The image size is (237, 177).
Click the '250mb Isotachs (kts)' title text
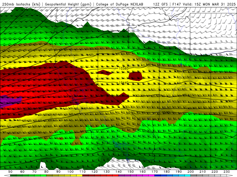click(x=21, y=4)
